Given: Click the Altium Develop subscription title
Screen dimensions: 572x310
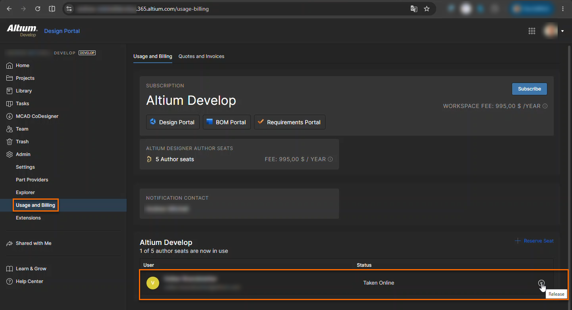Looking at the screenshot, I should point(191,100).
